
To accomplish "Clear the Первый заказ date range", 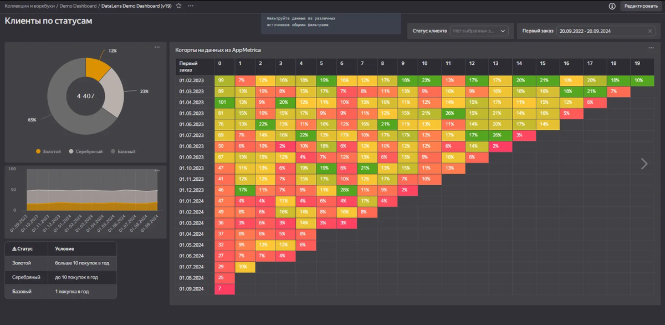I will pos(651,31).
